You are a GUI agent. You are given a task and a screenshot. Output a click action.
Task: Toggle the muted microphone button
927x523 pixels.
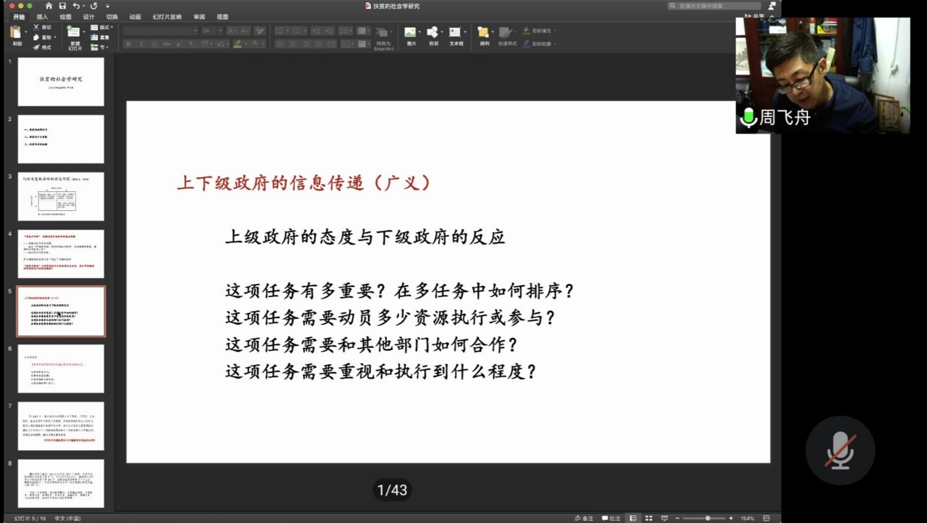tap(840, 450)
